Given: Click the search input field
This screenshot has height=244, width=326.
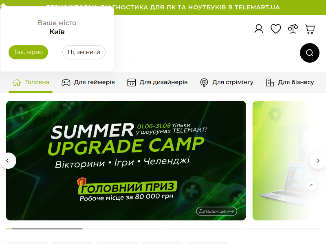Looking at the screenshot, I should pos(207,53).
